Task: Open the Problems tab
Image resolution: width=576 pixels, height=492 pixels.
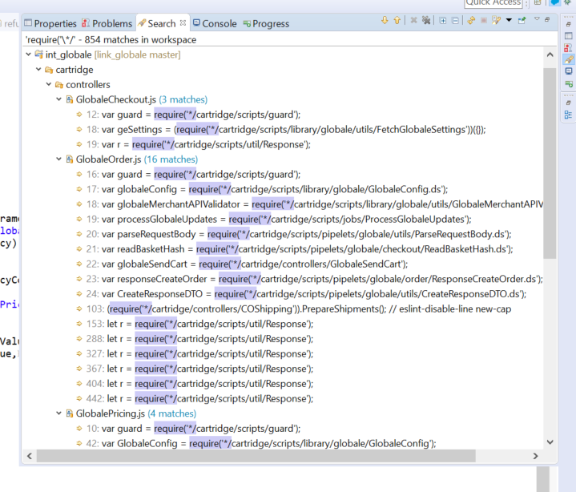Action: pyautogui.click(x=111, y=23)
